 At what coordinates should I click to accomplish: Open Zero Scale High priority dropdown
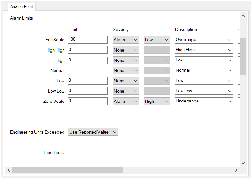[157, 101]
